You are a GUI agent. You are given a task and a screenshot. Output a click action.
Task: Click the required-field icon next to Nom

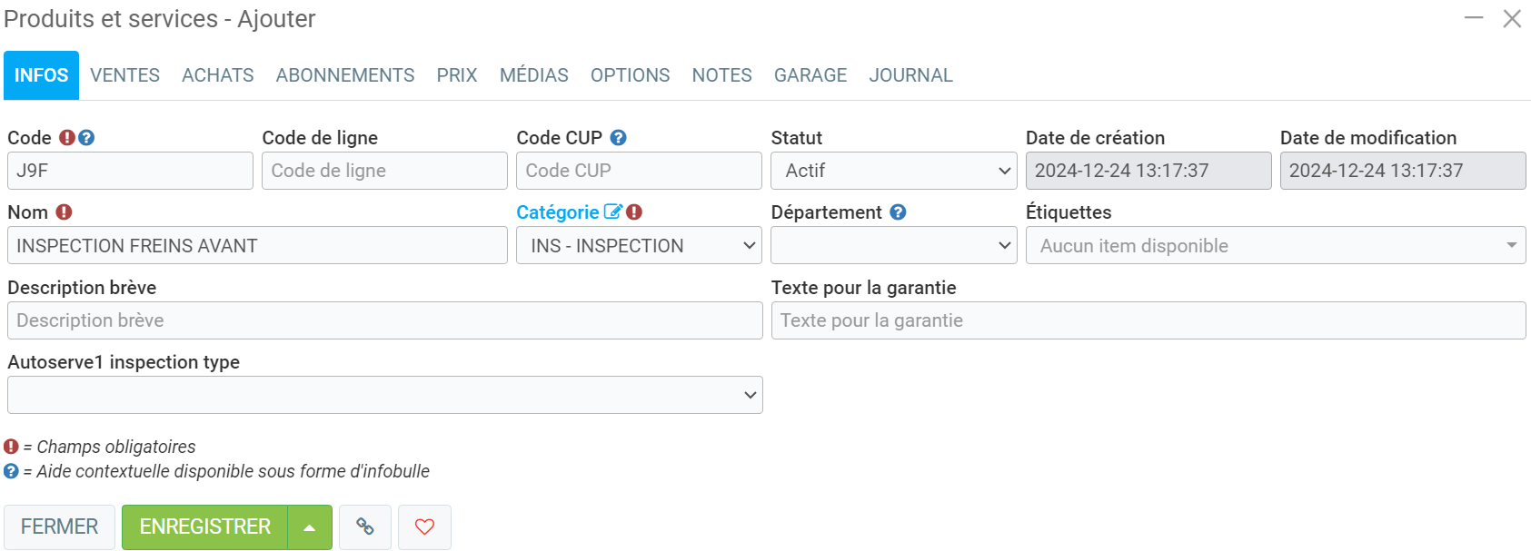pos(64,212)
